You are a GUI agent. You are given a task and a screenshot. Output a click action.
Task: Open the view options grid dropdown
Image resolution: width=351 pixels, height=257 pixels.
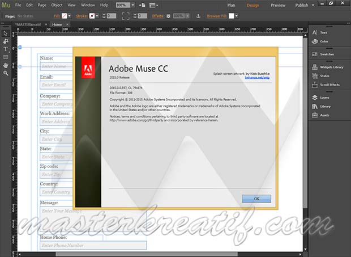153,5
